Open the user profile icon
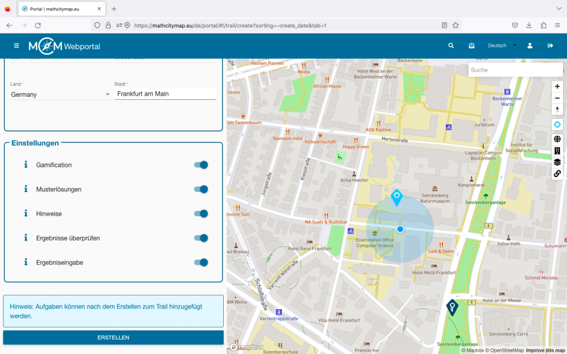 [x=530, y=46]
